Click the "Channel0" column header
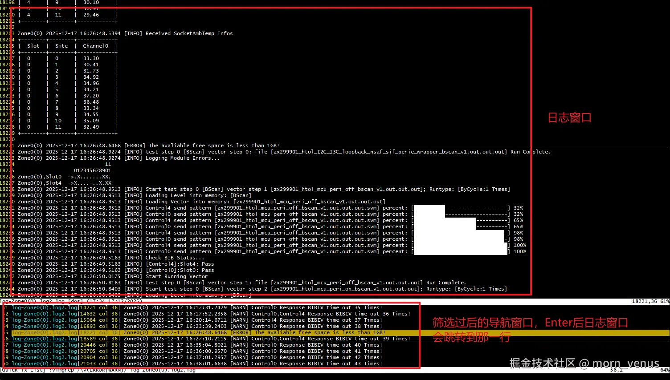670x380 pixels. [x=96, y=46]
